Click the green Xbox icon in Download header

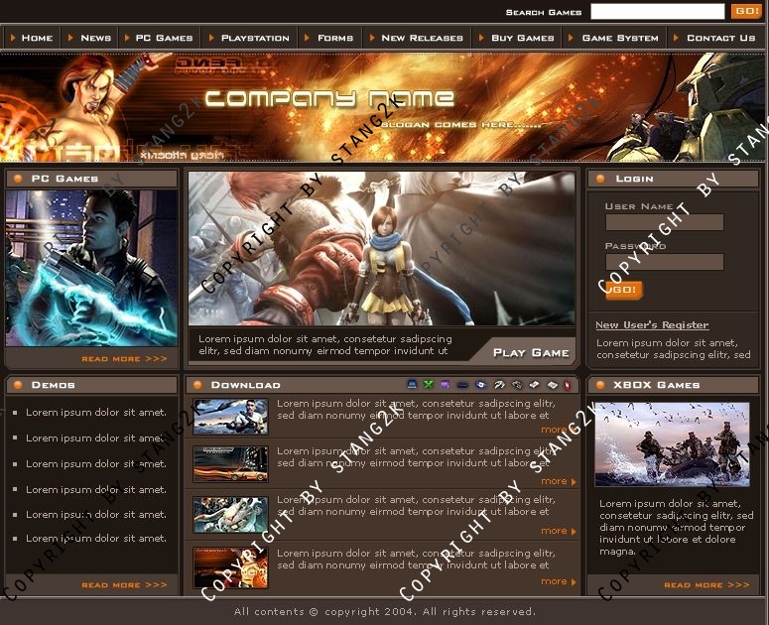(429, 385)
